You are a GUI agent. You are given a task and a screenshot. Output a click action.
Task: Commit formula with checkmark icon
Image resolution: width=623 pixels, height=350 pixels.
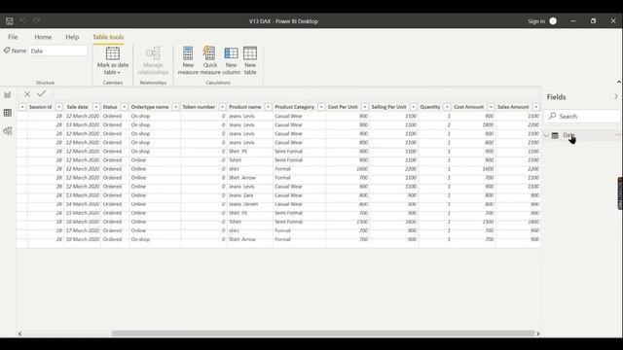click(x=41, y=93)
